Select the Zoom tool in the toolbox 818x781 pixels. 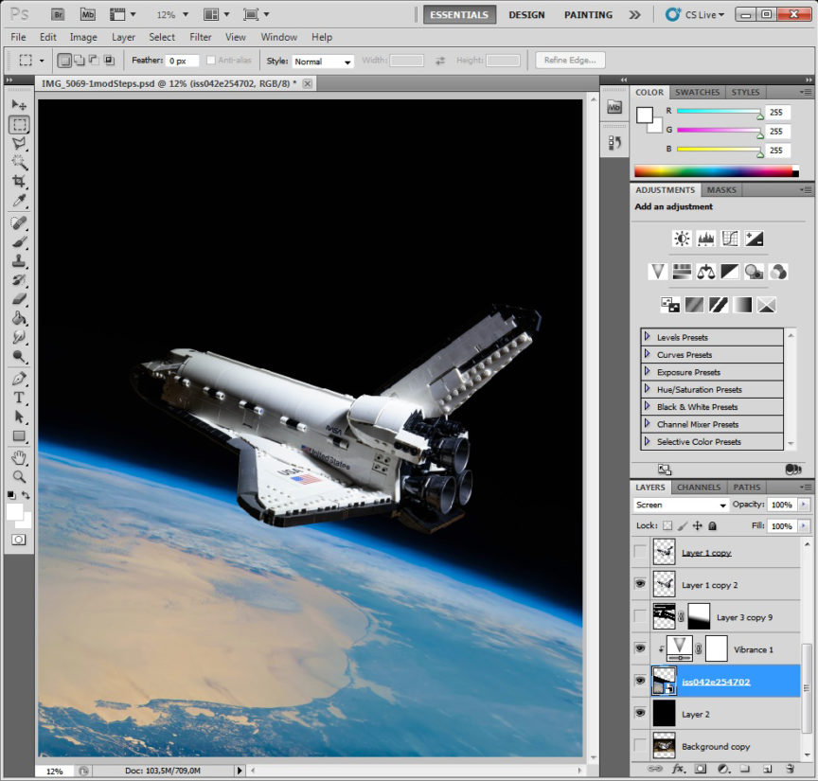(x=19, y=476)
